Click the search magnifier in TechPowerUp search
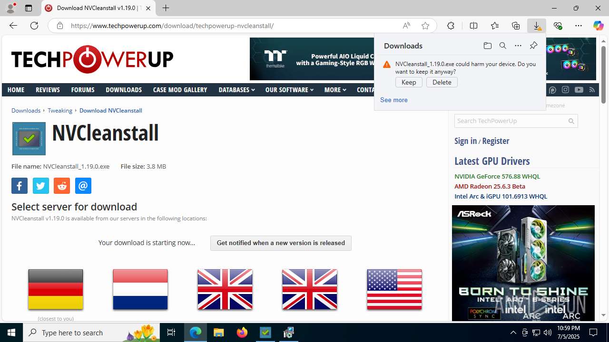Screen dimensions: 609x342 tap(571, 121)
